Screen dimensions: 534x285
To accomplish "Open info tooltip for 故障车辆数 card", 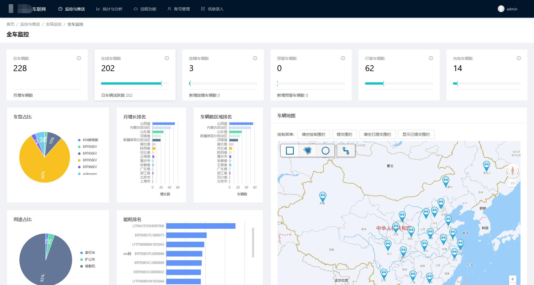I will click(255, 58).
